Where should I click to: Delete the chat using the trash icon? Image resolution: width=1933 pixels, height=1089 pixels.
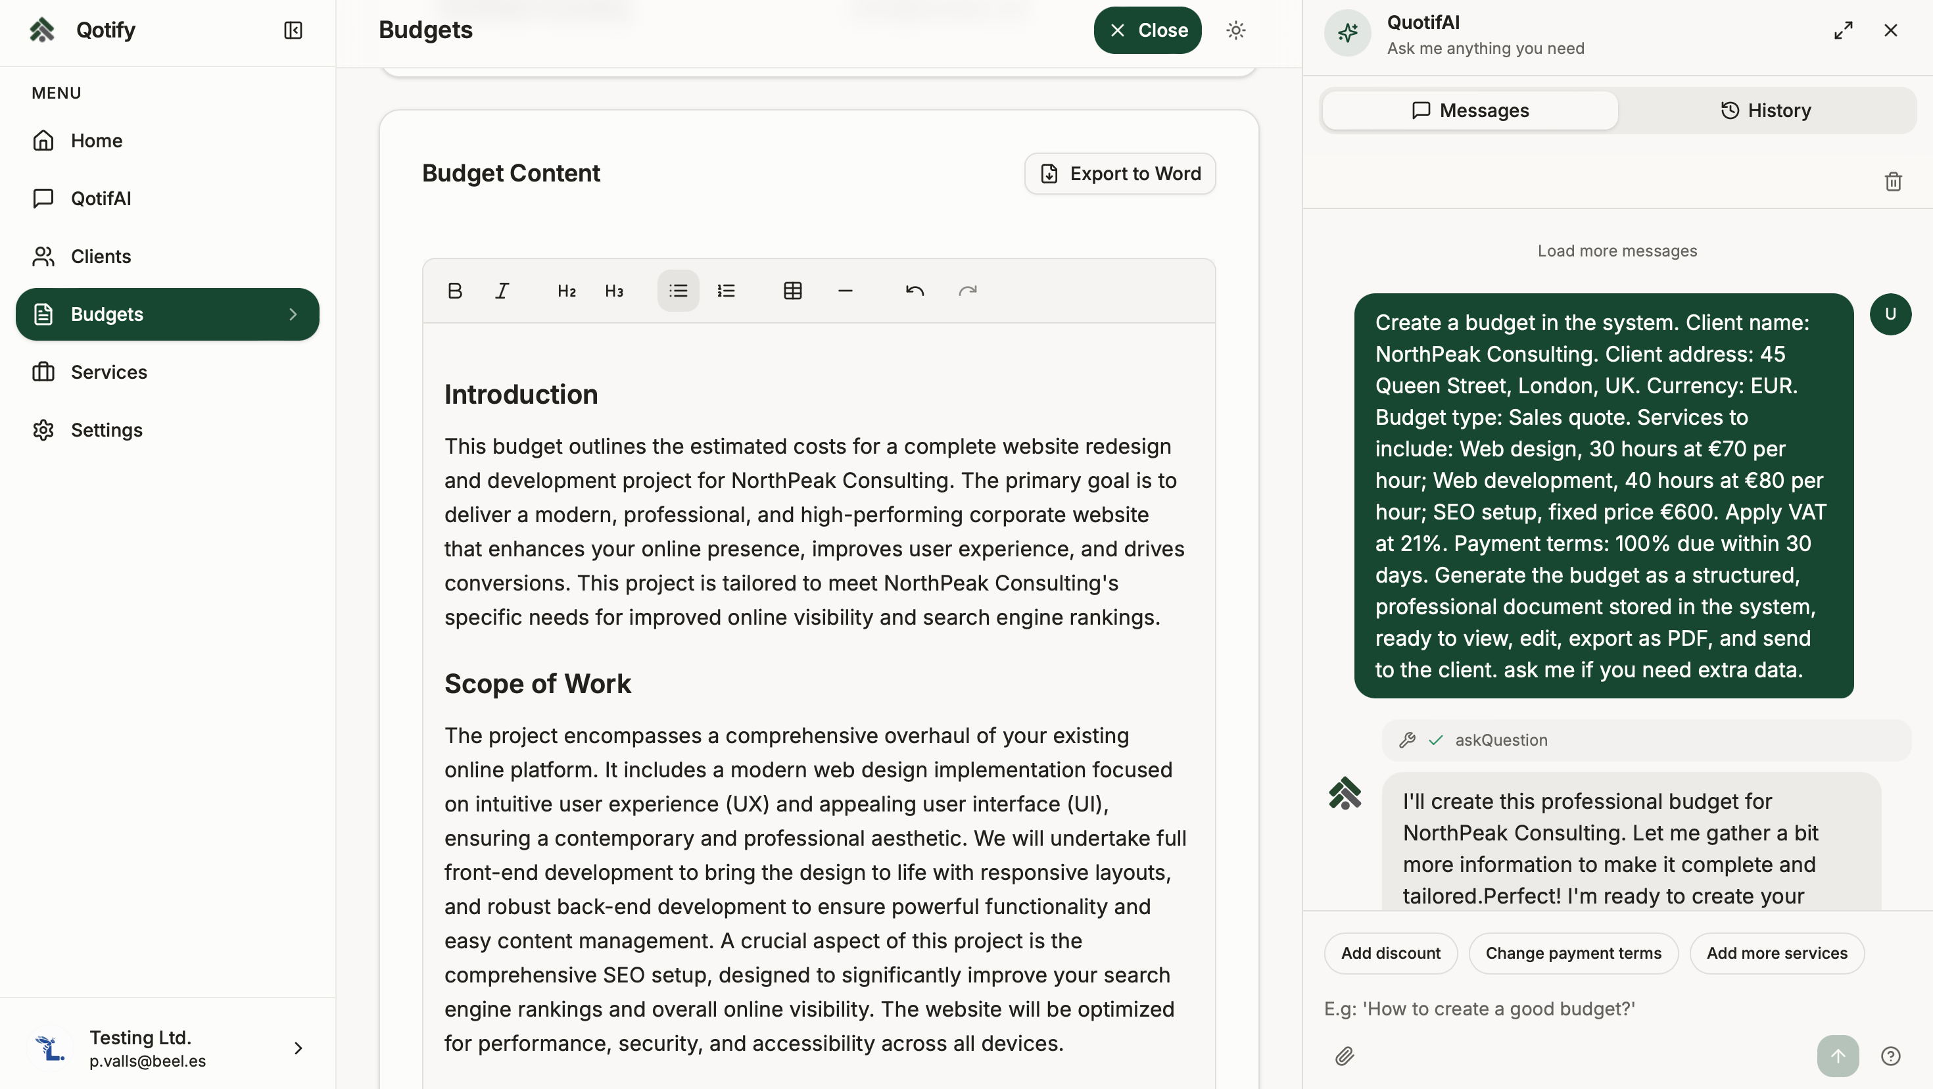pos(1892,181)
